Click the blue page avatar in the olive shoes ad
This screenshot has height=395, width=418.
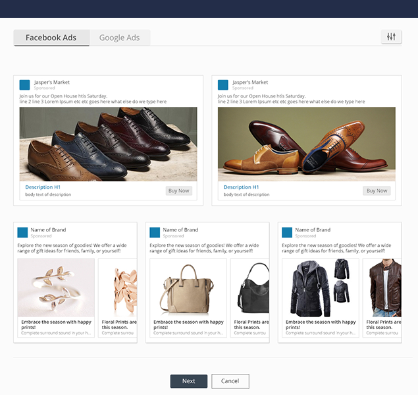(x=223, y=85)
